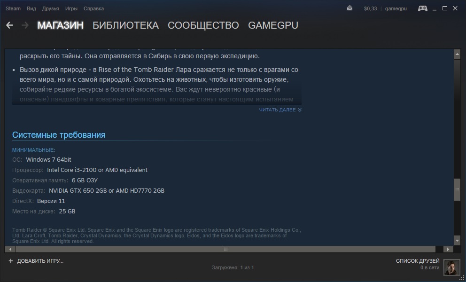Open the Вид menu

pyautogui.click(x=31, y=8)
